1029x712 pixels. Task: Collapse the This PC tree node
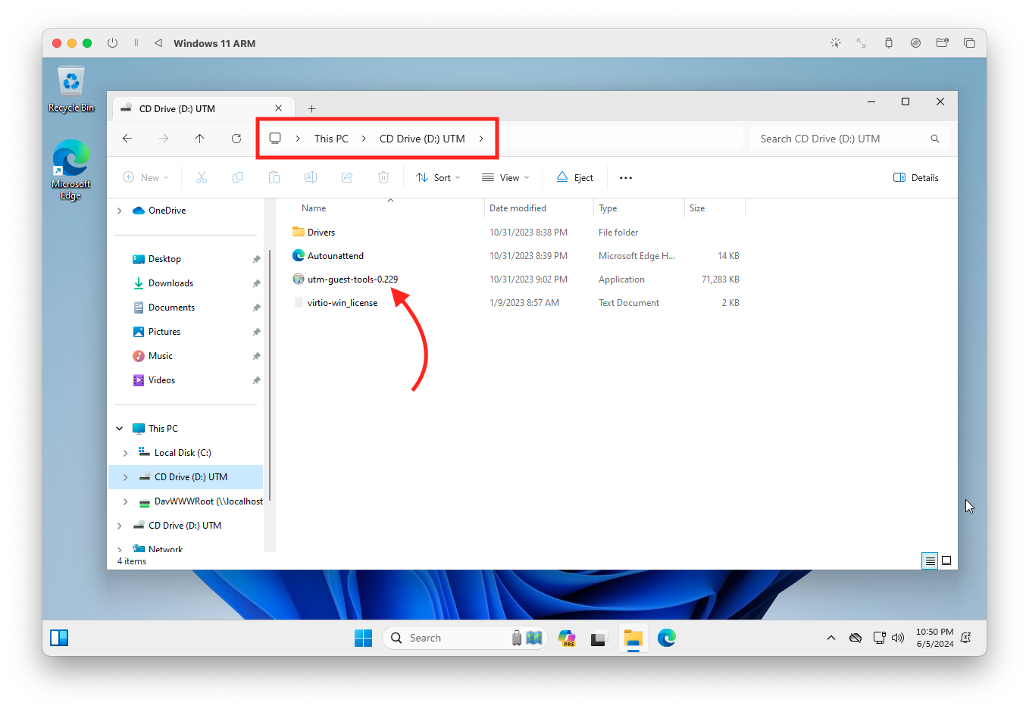pos(120,429)
